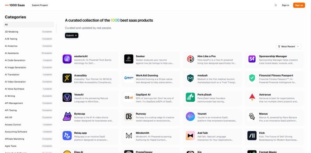Choose the All category filter
The image size is (311, 153).
coord(29,25)
